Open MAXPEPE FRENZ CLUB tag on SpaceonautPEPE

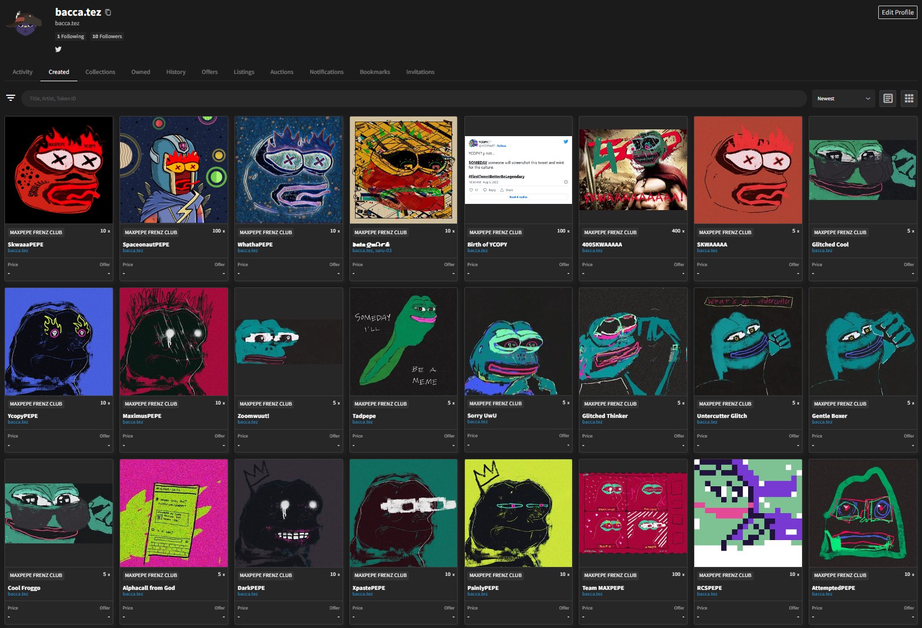coord(151,232)
